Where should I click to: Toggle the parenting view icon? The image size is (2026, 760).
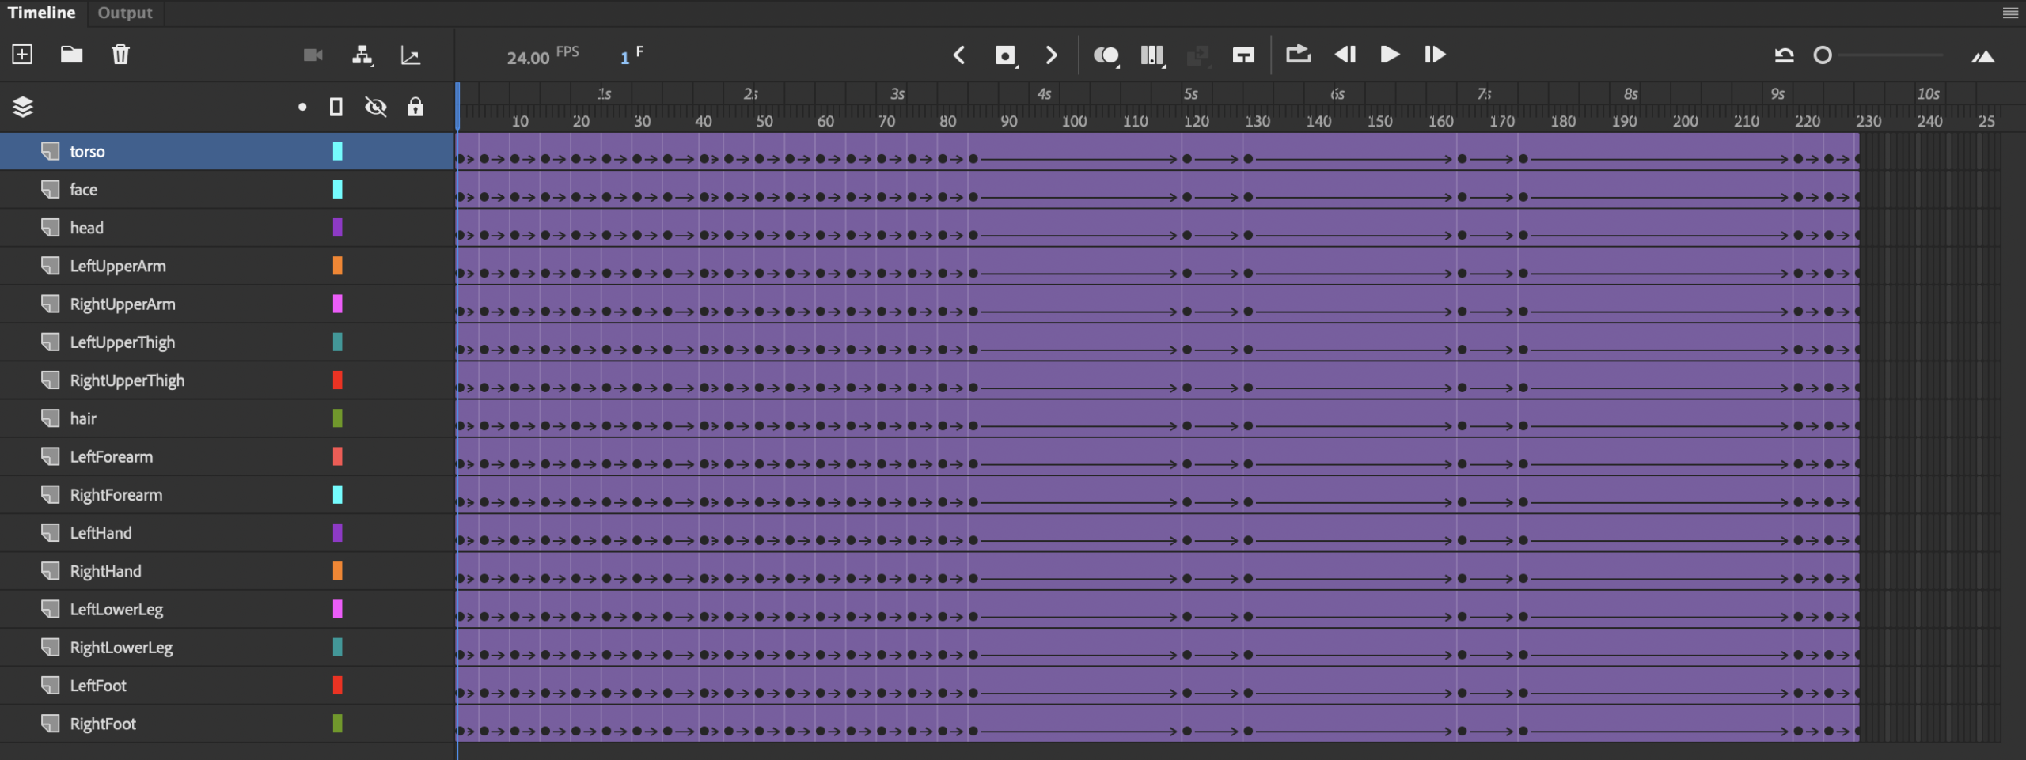click(x=362, y=55)
